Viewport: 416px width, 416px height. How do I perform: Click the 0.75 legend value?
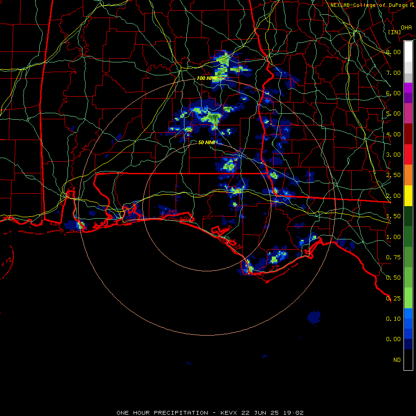pyautogui.click(x=393, y=257)
